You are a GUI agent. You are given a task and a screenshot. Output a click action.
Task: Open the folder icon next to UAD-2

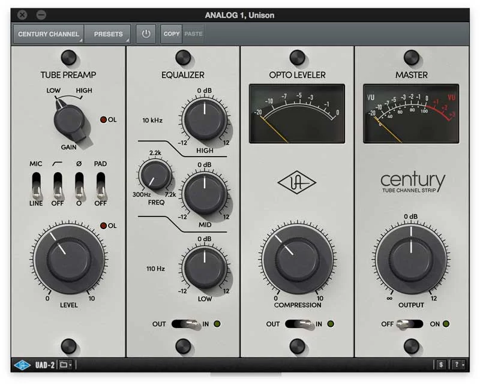[x=65, y=365]
